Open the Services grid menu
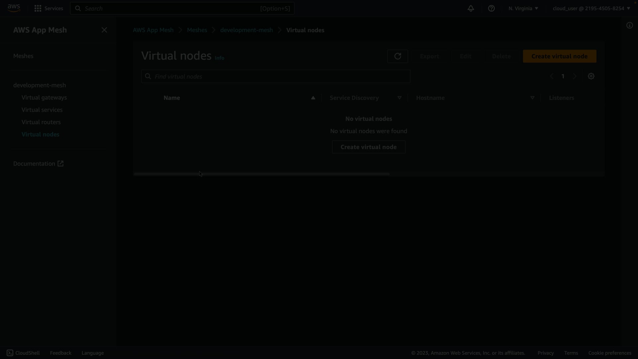 click(x=38, y=8)
